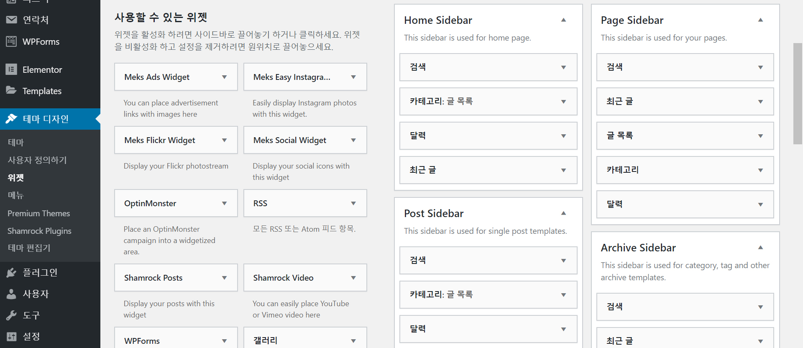Click the 도구 wrench icon
The width and height of the screenshot is (803, 348).
click(11, 315)
